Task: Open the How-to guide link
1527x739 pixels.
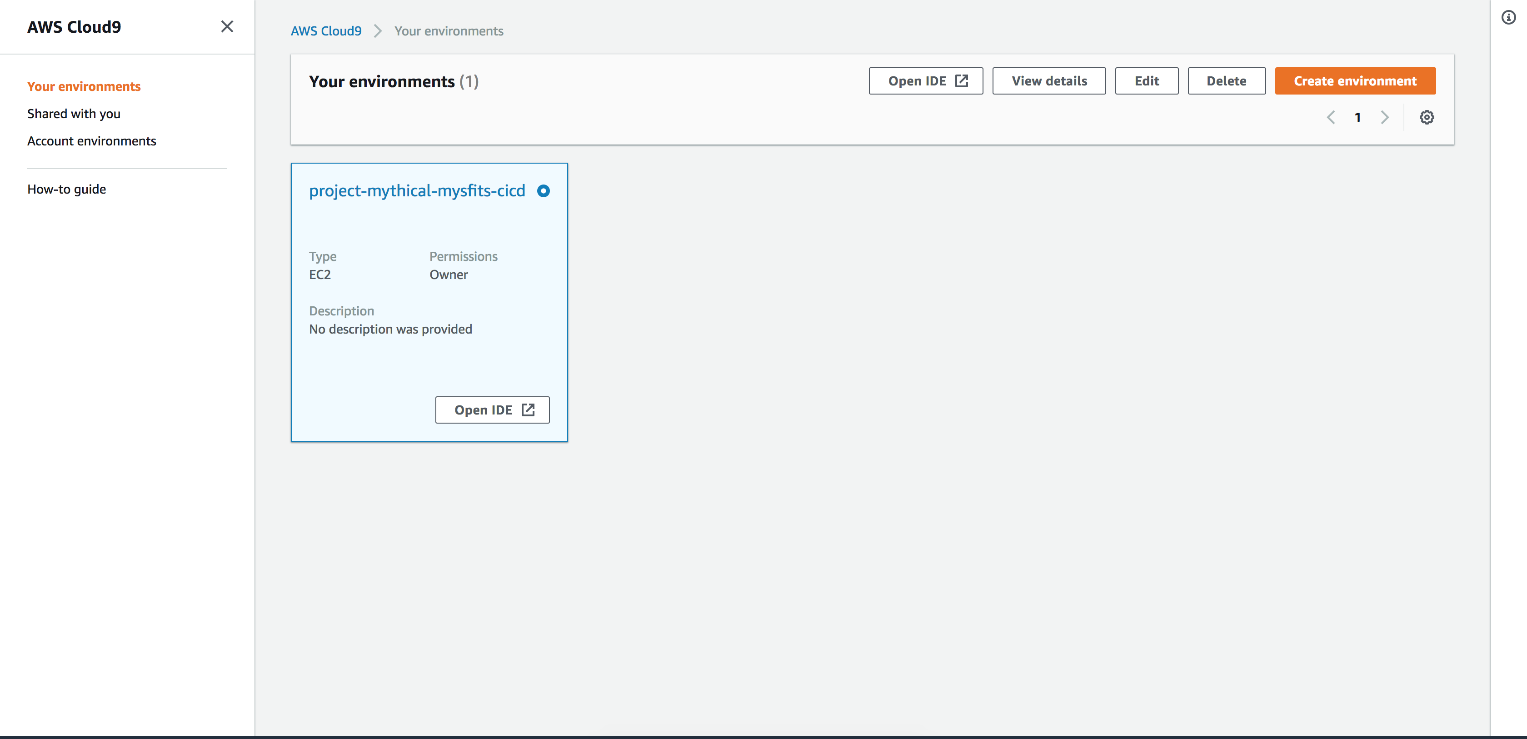Action: (x=66, y=189)
